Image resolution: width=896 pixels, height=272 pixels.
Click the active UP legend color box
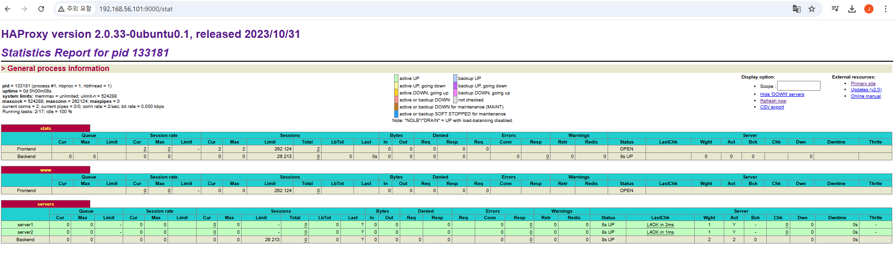click(x=397, y=79)
